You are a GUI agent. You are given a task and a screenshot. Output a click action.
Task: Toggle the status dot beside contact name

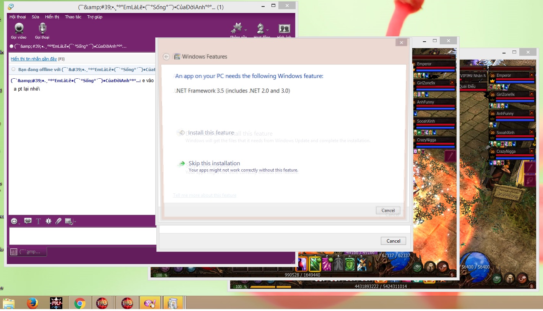pyautogui.click(x=11, y=46)
